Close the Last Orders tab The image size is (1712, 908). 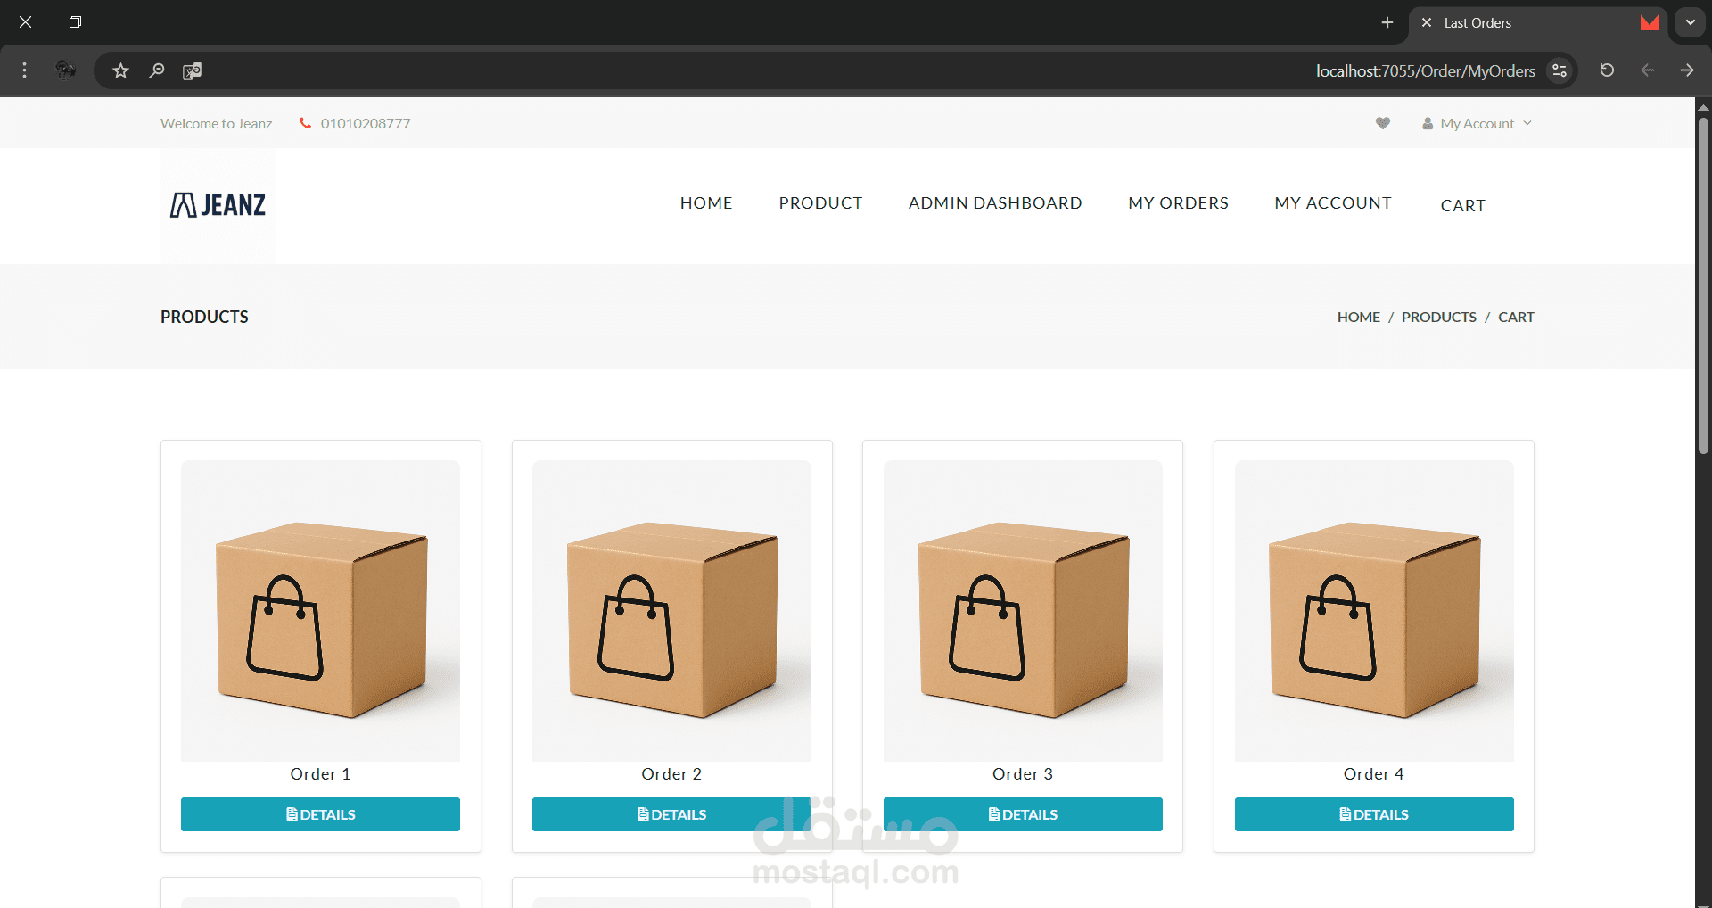1427,22
